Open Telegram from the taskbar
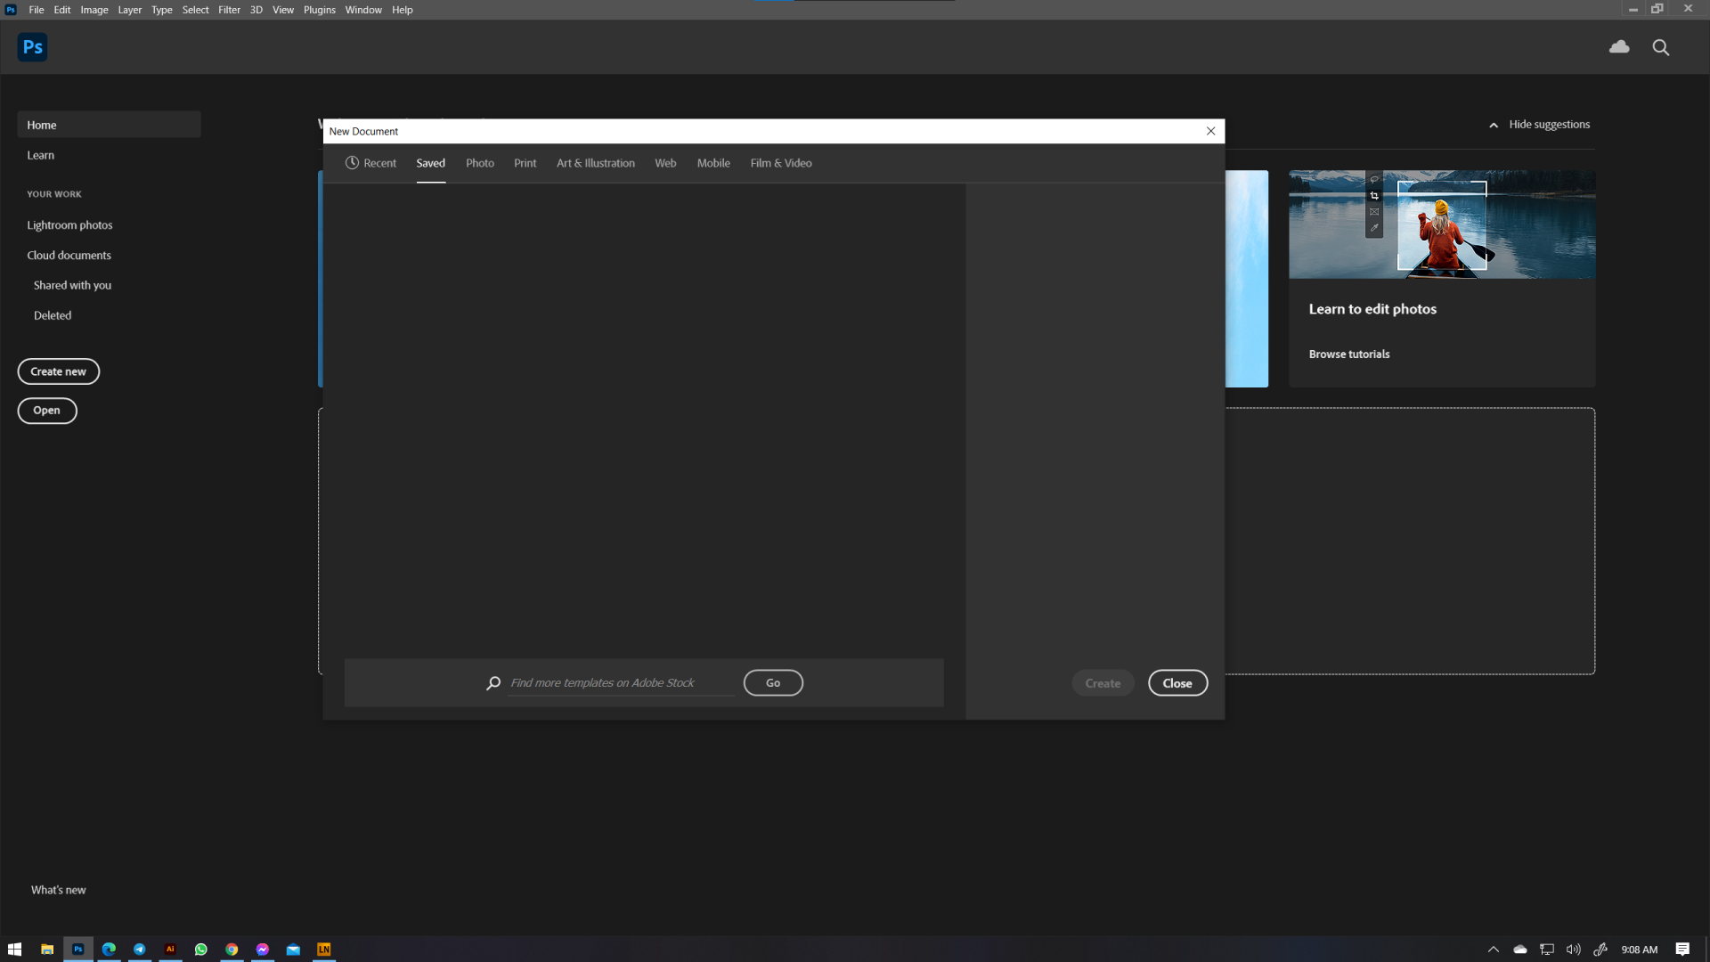This screenshot has height=962, width=1710. point(140,949)
